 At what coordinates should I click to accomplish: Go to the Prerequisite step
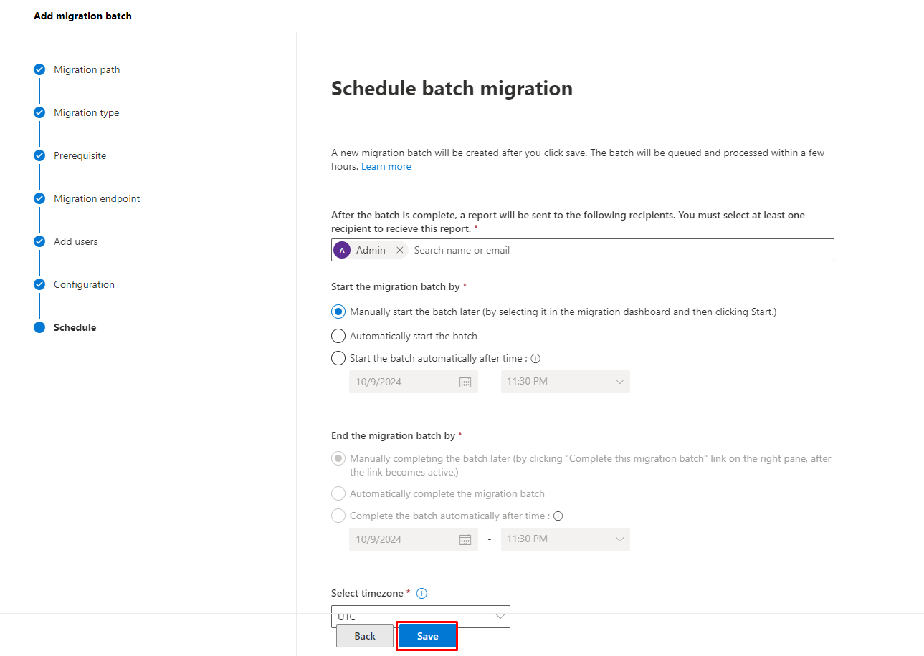pyautogui.click(x=80, y=155)
